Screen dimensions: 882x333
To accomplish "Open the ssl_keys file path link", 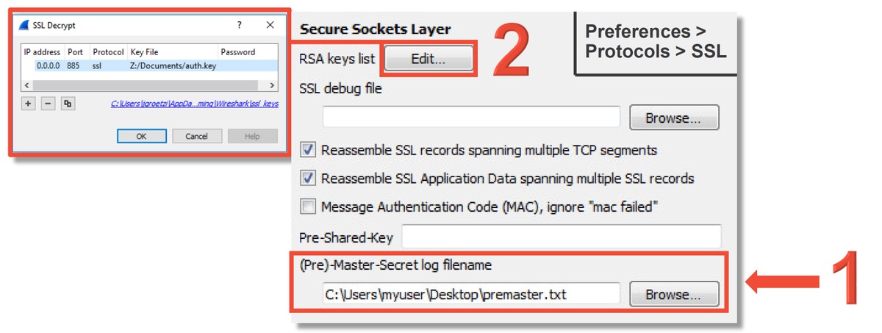I will pyautogui.click(x=195, y=104).
